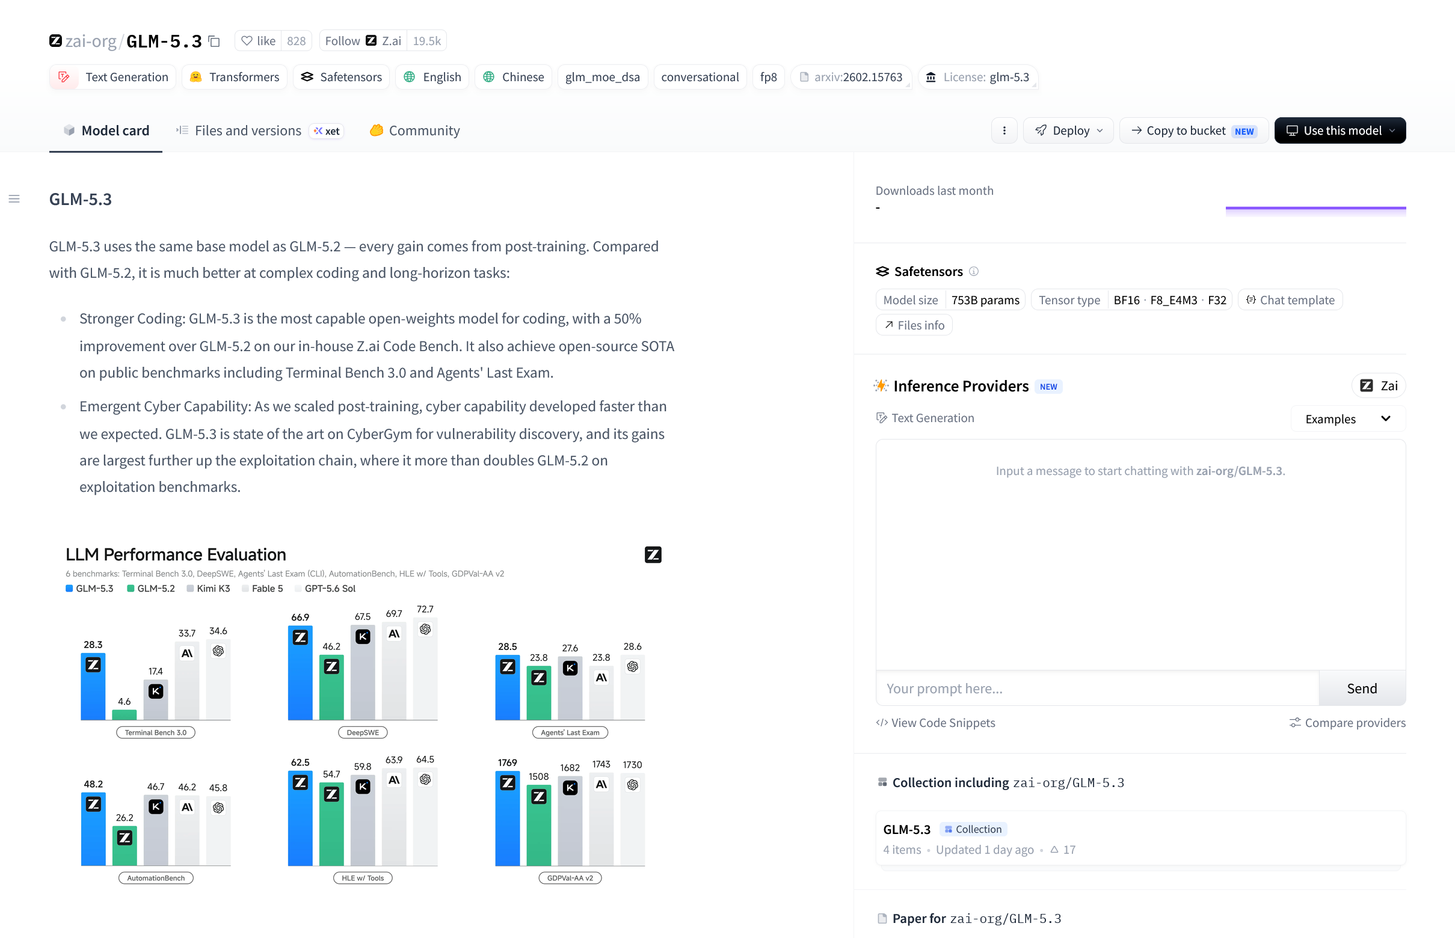Click the Safetensors info icon
The width and height of the screenshot is (1455, 938).
[974, 272]
